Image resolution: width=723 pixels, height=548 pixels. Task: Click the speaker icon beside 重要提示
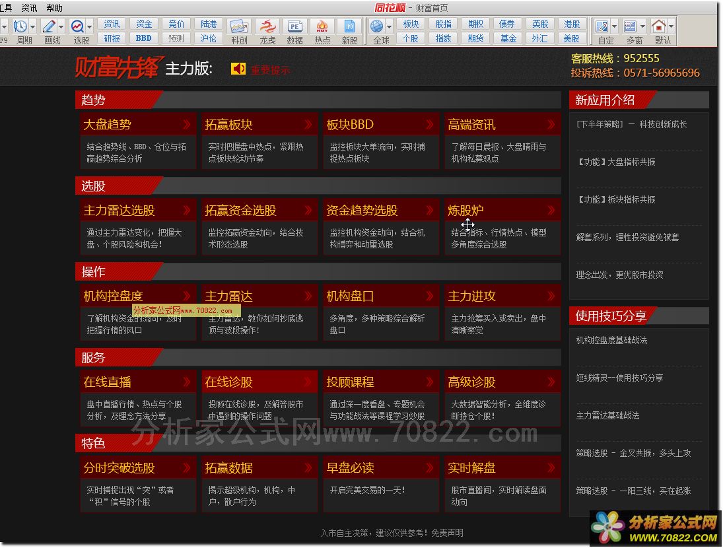pos(238,69)
